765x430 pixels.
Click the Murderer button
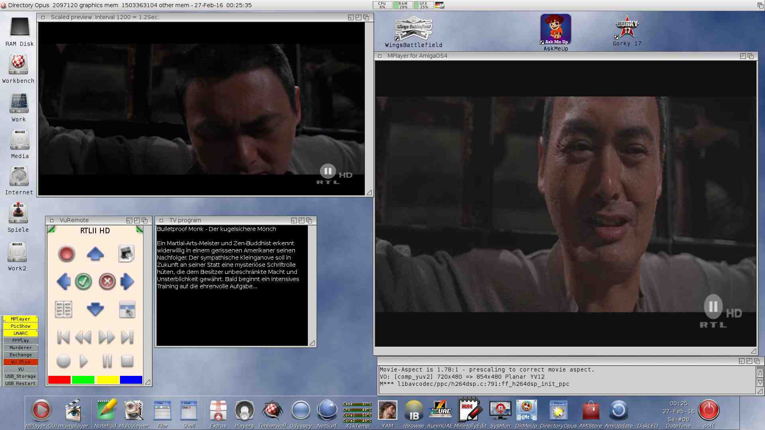20,348
